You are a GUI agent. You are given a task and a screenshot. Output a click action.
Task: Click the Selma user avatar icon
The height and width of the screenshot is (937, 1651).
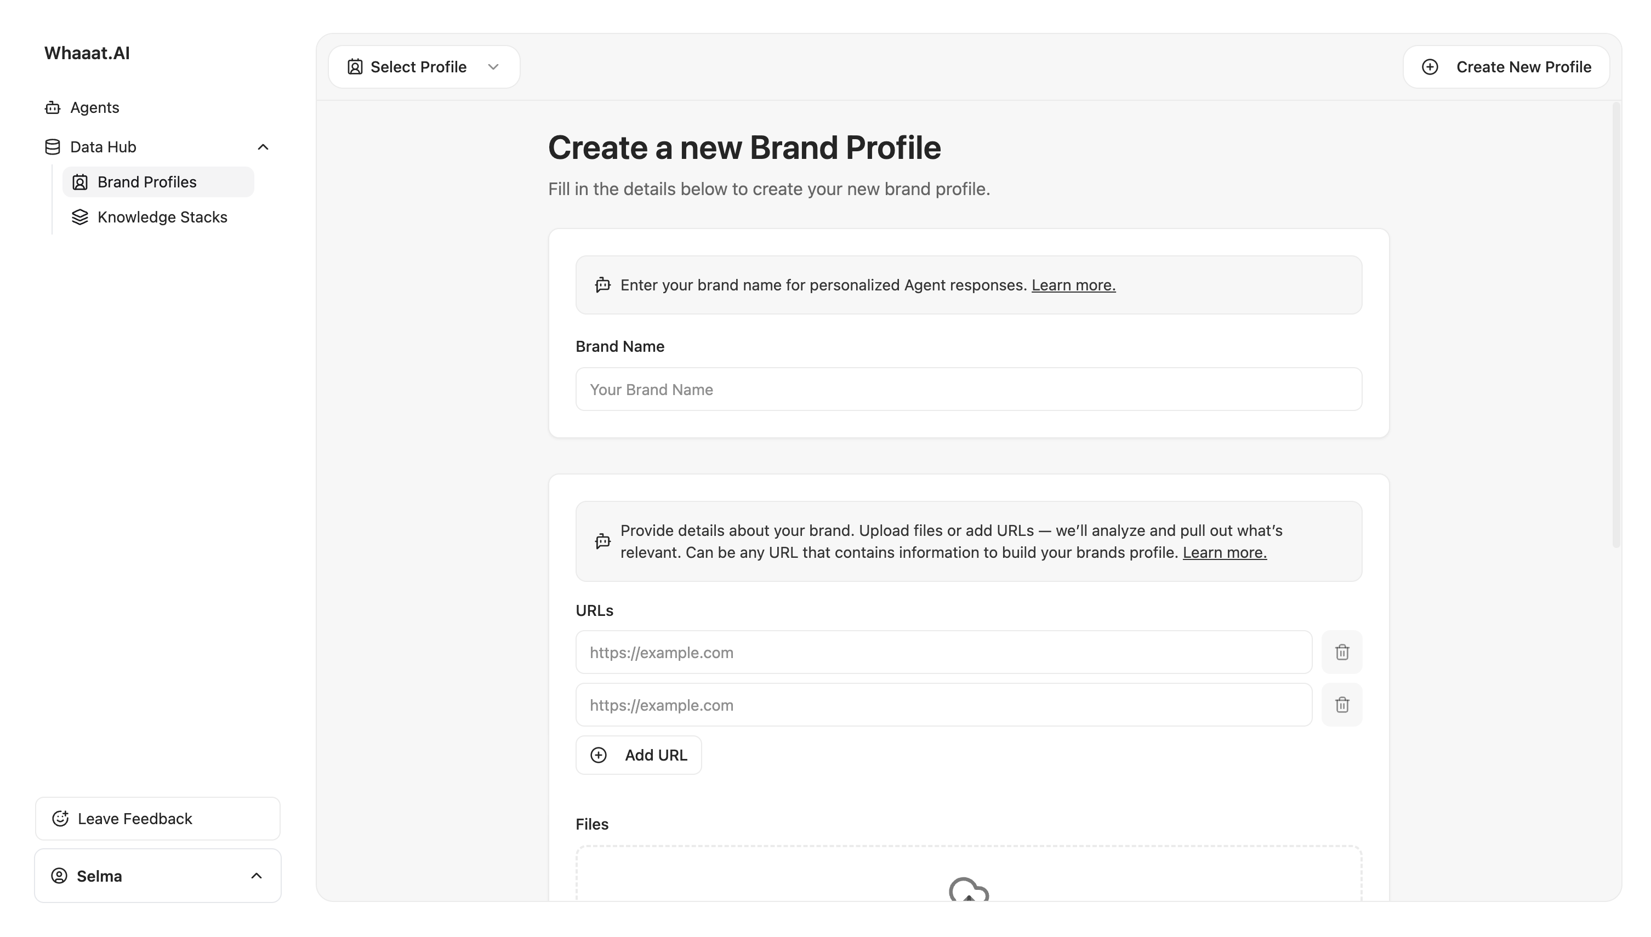[x=59, y=875]
